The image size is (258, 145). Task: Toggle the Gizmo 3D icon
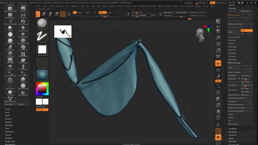tap(63, 14)
